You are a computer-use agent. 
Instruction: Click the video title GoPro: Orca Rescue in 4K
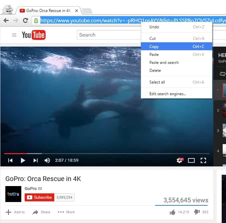pyautogui.click(x=43, y=179)
